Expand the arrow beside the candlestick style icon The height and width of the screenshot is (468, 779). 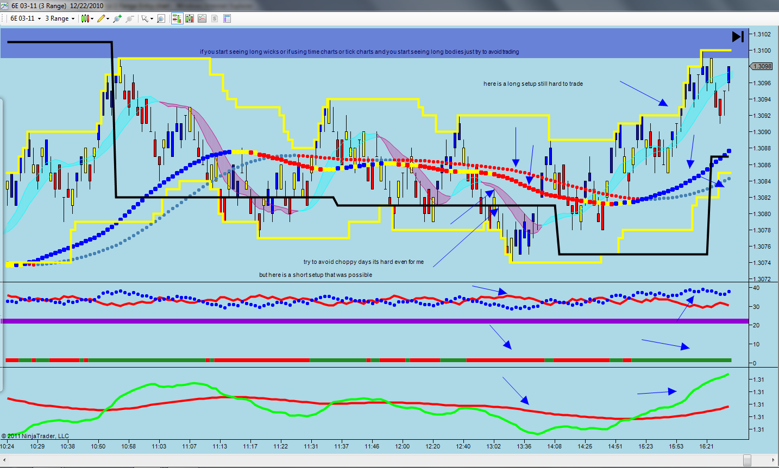[x=92, y=18]
